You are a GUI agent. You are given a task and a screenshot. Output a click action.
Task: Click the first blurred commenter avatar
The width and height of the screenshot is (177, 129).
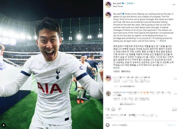point(108,79)
